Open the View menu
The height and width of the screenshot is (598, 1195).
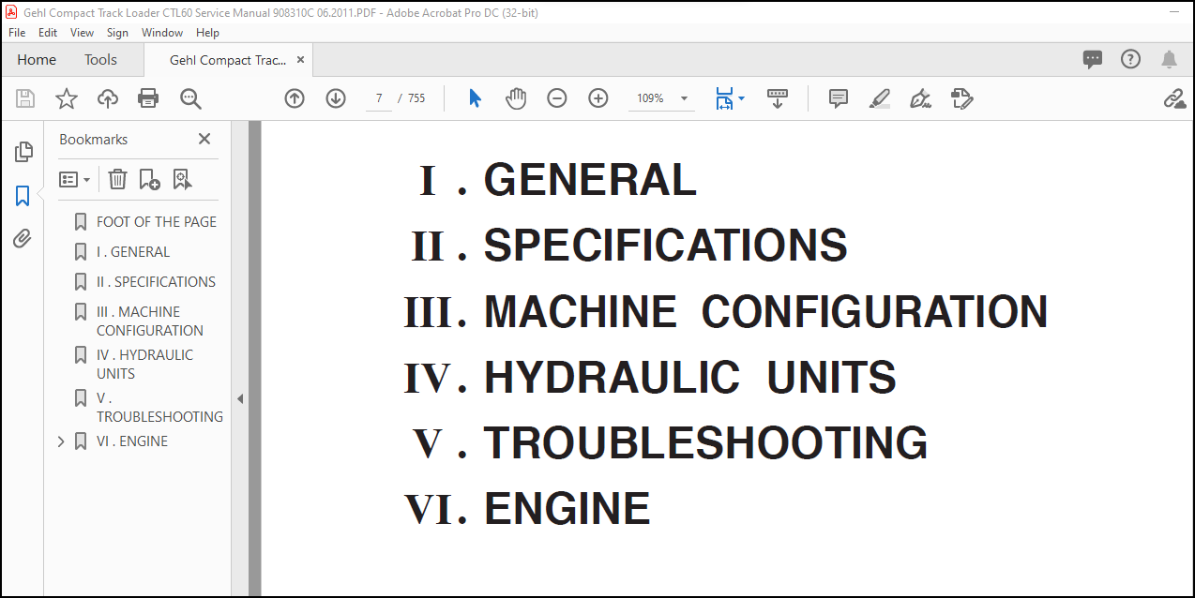(x=83, y=32)
